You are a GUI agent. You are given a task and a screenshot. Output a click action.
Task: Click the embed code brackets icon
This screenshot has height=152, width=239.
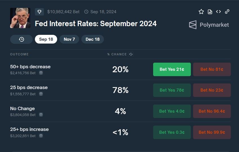(x=218, y=12)
